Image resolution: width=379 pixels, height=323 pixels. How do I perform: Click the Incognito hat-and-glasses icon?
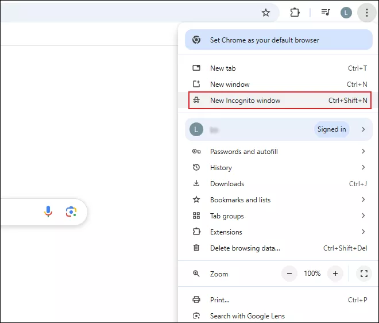tap(196, 100)
